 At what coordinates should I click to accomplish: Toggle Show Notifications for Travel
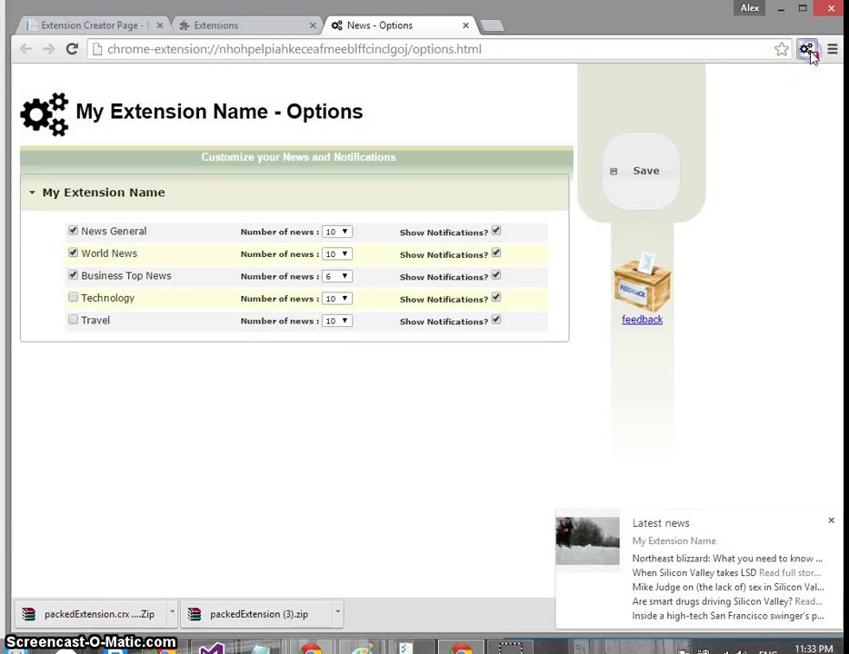pyautogui.click(x=496, y=320)
